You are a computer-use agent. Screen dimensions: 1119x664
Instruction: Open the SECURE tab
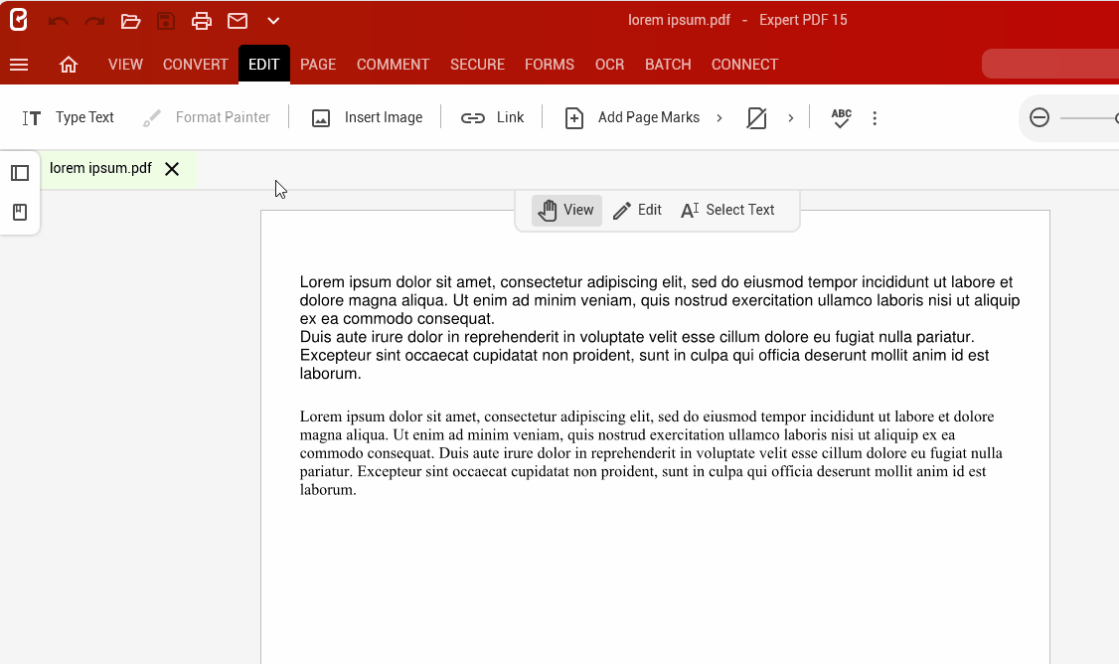477,65
